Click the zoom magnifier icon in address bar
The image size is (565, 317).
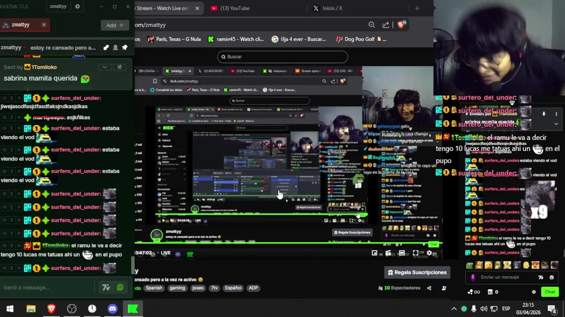click(372, 25)
